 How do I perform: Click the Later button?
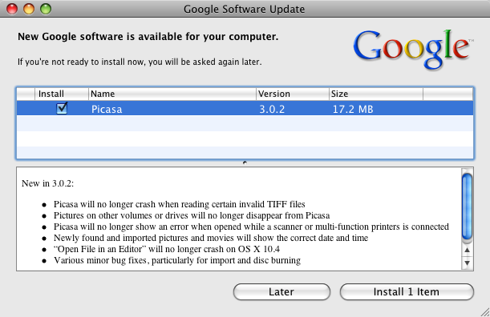tap(281, 291)
